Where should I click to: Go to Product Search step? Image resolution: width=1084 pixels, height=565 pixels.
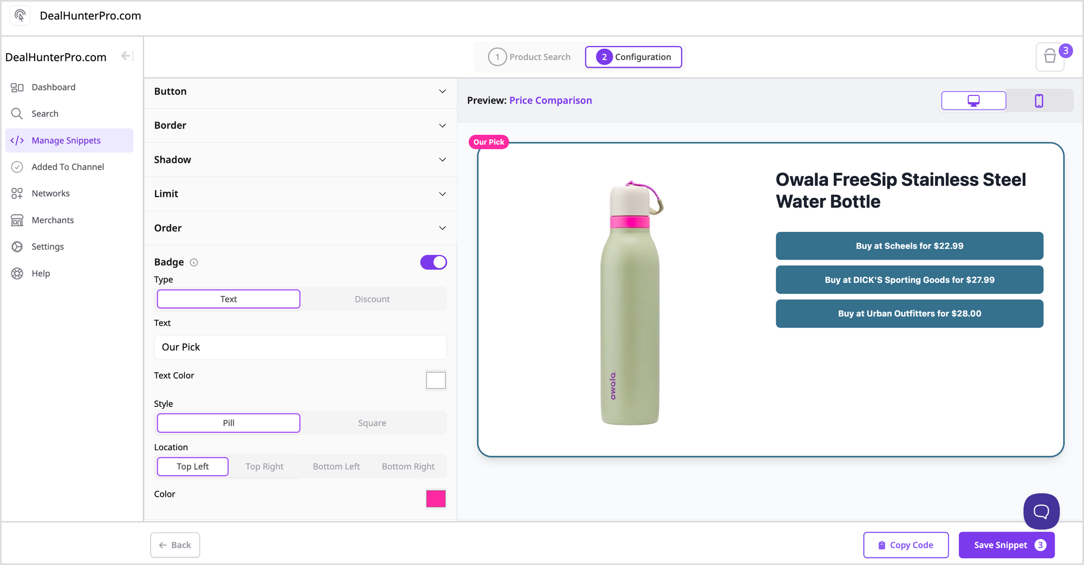pyautogui.click(x=530, y=57)
